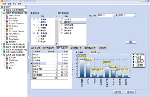Click the 客户来源 column header

coord(39,52)
